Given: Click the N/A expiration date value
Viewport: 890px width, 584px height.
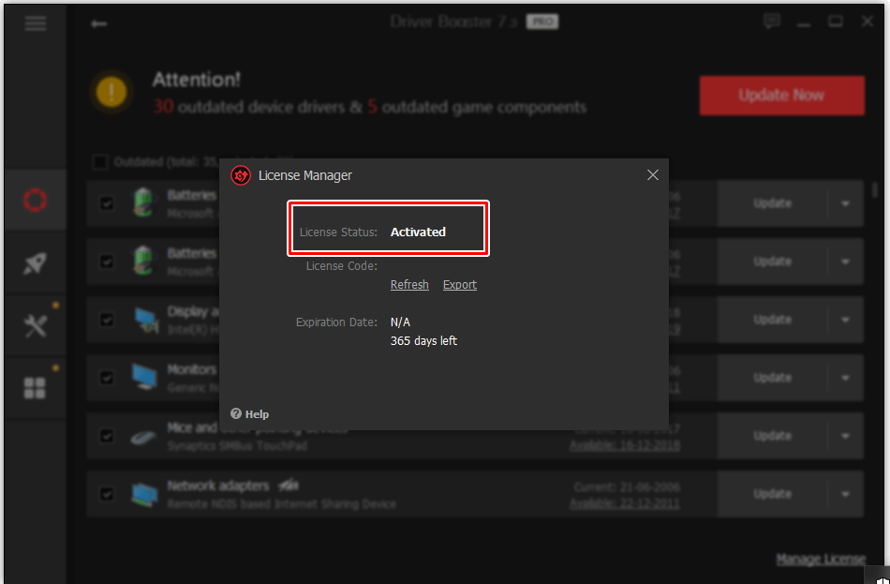Looking at the screenshot, I should [x=400, y=322].
